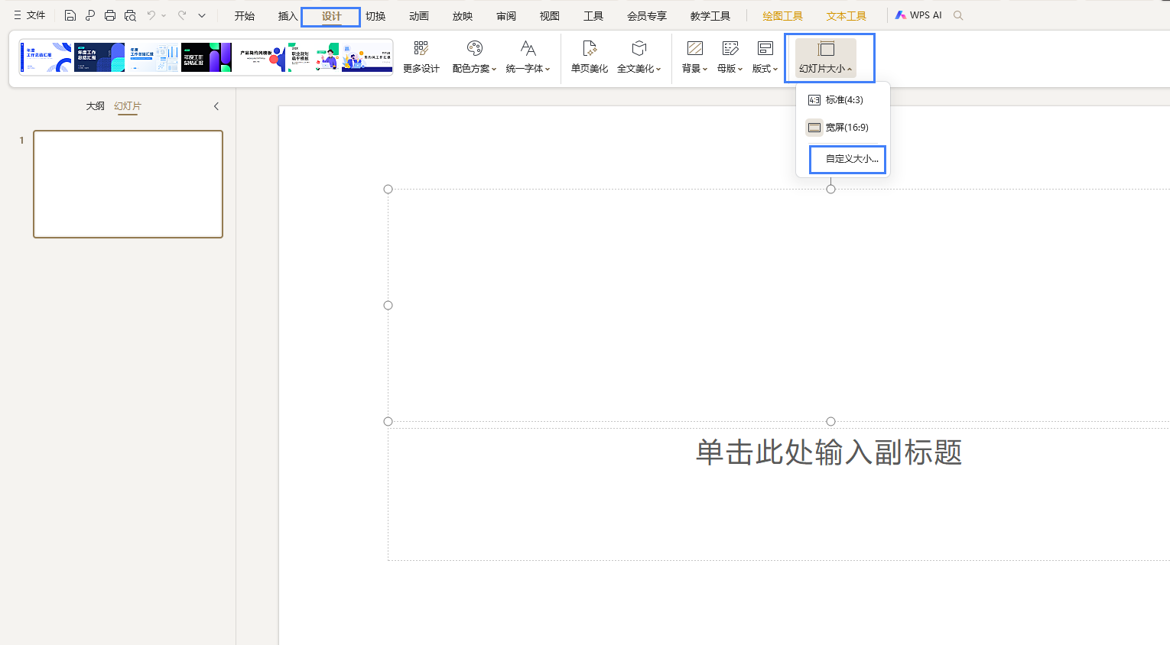The image size is (1170, 645).
Task: Collapse the slide panel with the left chevron
Action: click(x=216, y=106)
